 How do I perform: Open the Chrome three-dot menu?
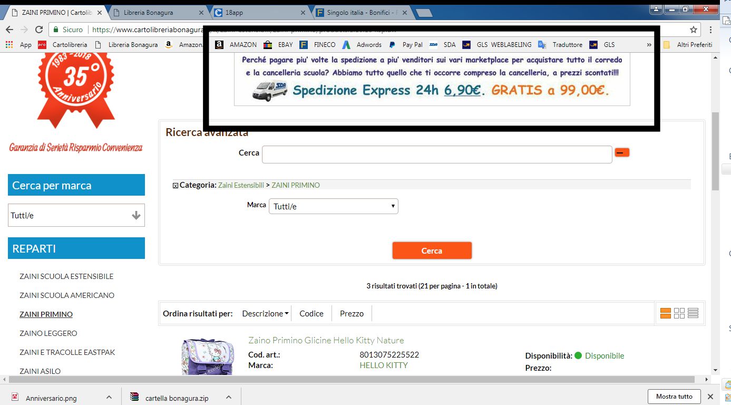[711, 30]
